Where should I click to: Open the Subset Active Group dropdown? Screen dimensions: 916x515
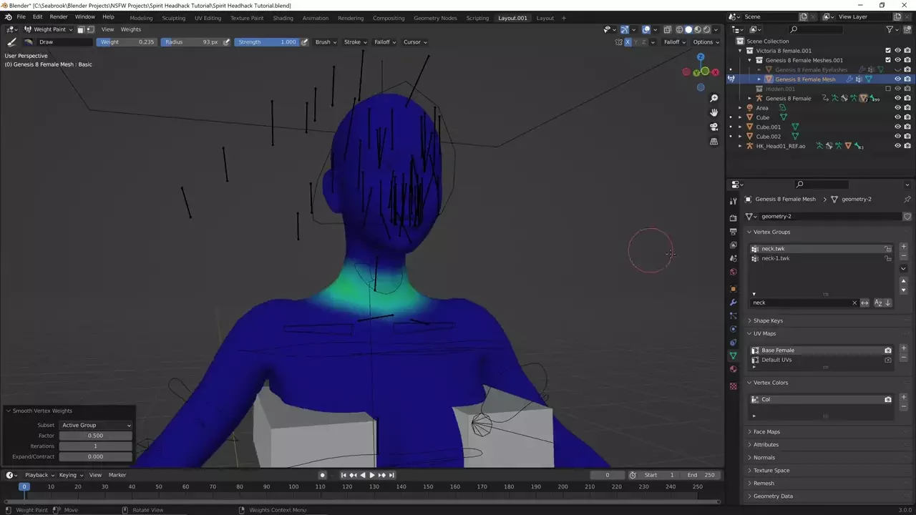(96, 425)
